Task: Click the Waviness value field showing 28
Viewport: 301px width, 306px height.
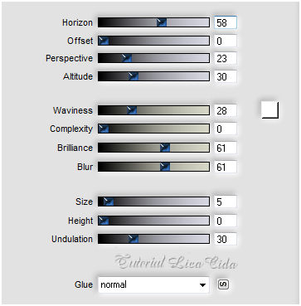Action: point(226,110)
